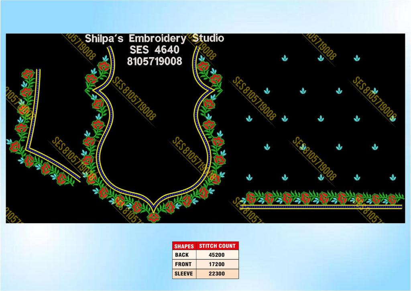Click the stitch count value '22300'
This screenshot has height=291, width=411.
tap(217, 274)
